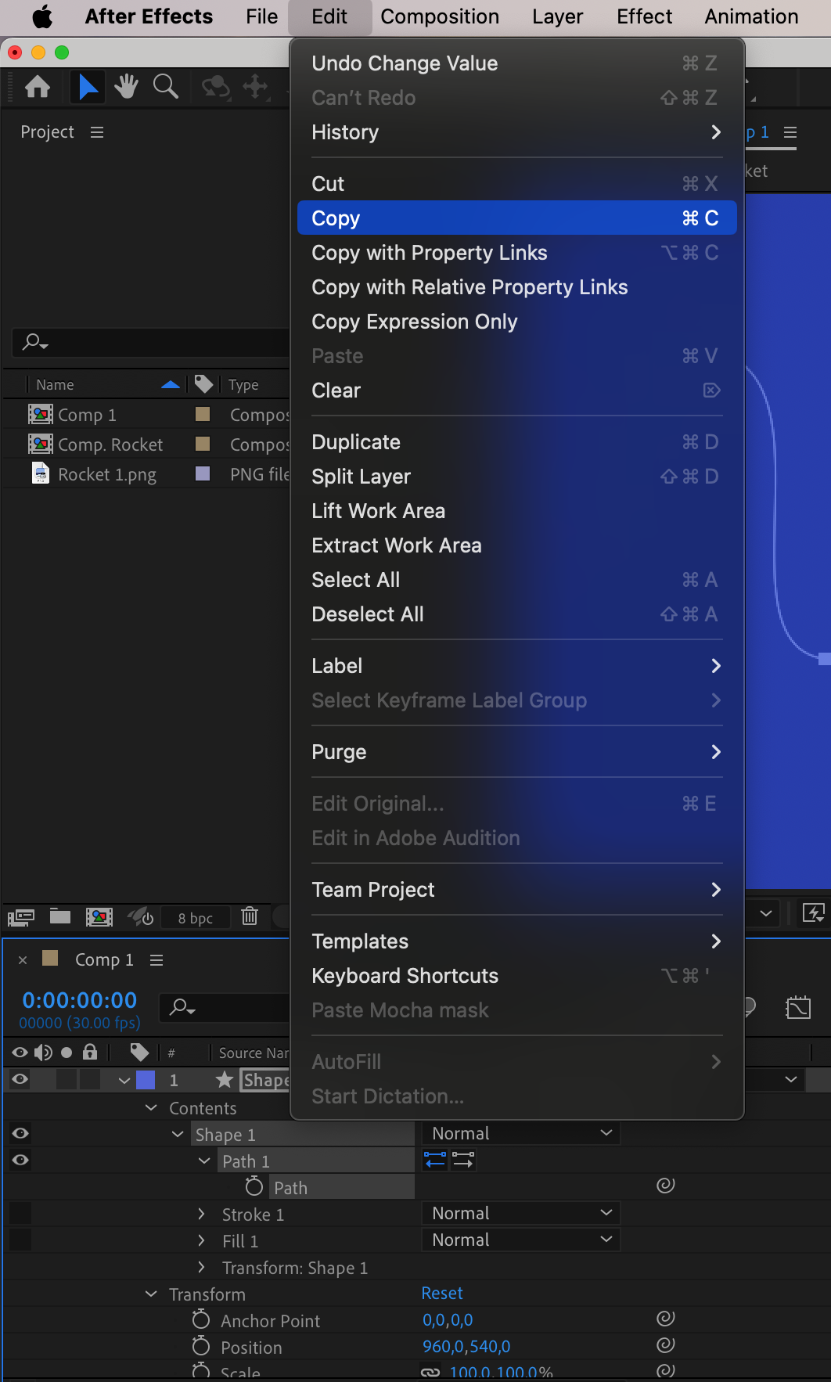The width and height of the screenshot is (831, 1382).
Task: Open the History submenu
Action: point(517,132)
